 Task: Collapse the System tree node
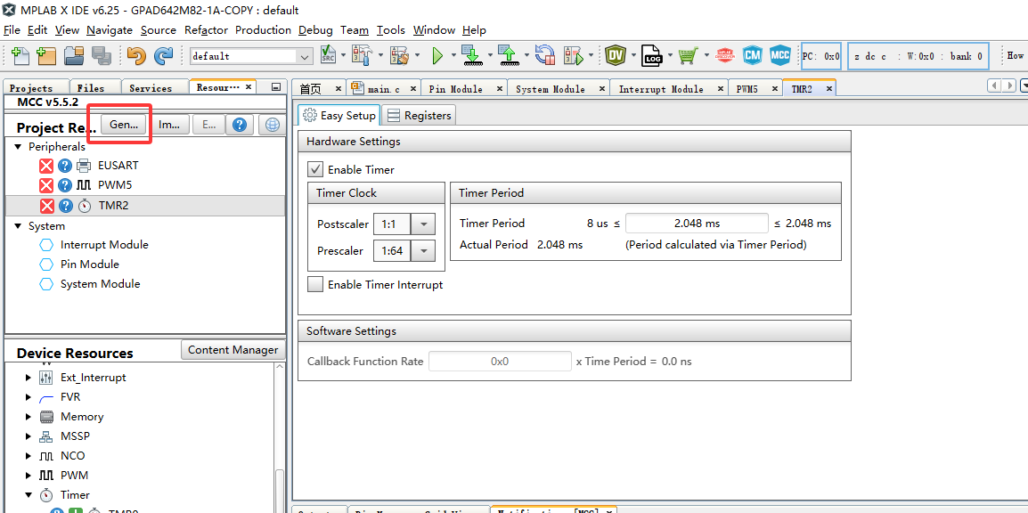tap(18, 226)
